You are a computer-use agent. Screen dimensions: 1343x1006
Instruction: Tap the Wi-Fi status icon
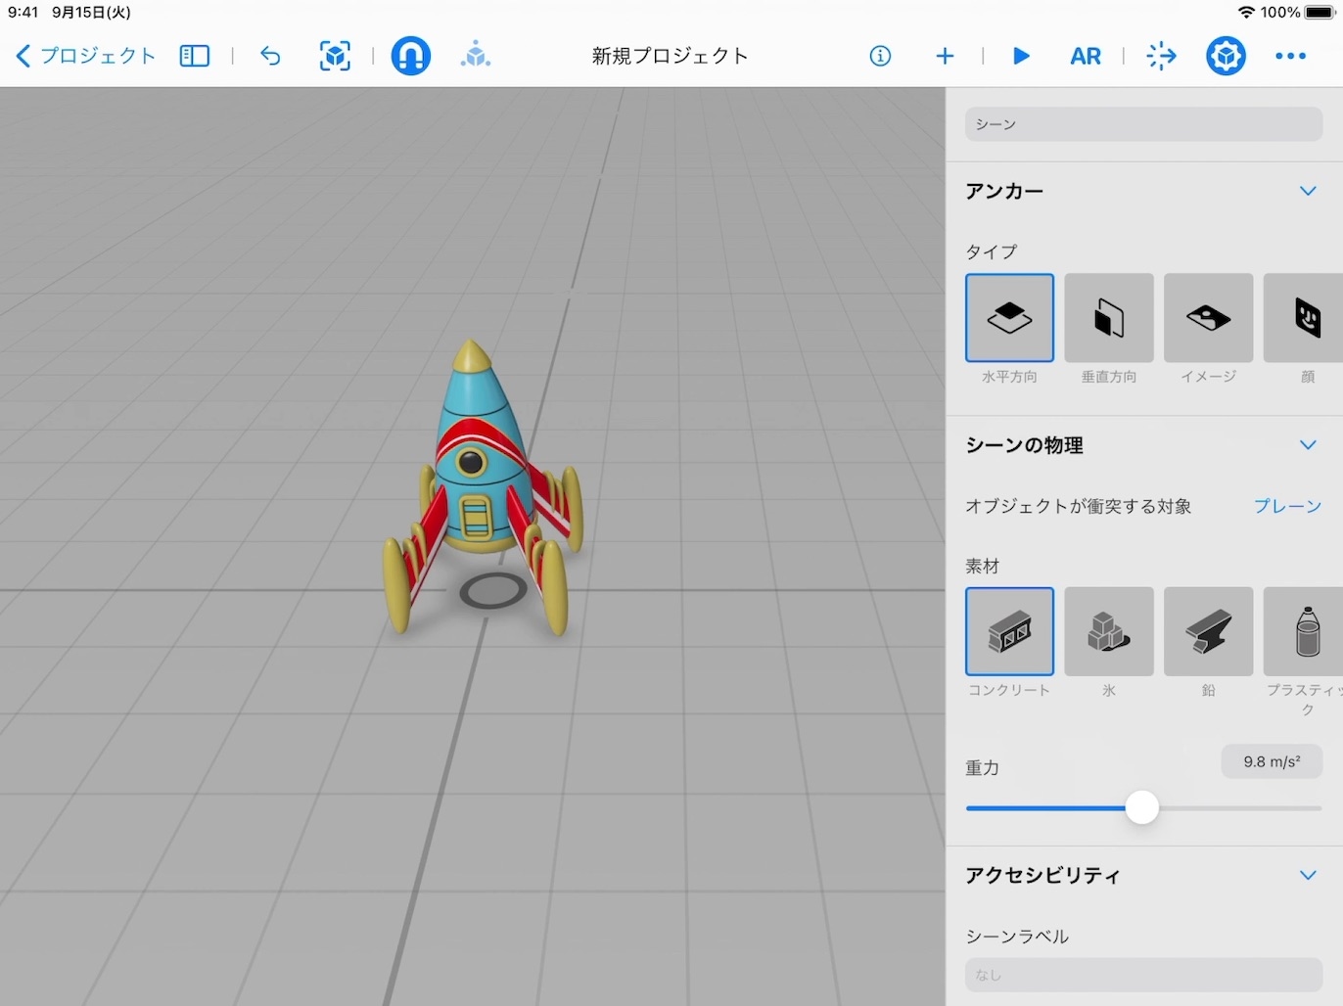pos(1246,13)
